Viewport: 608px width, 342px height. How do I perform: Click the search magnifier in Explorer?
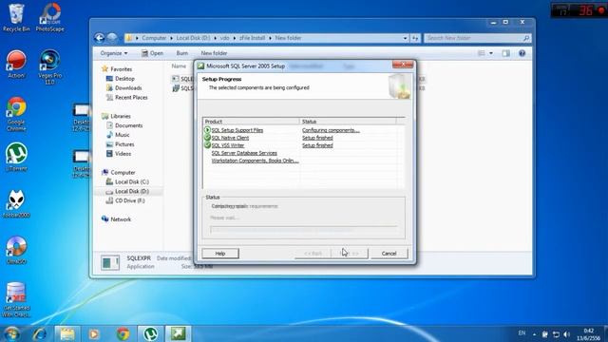525,38
